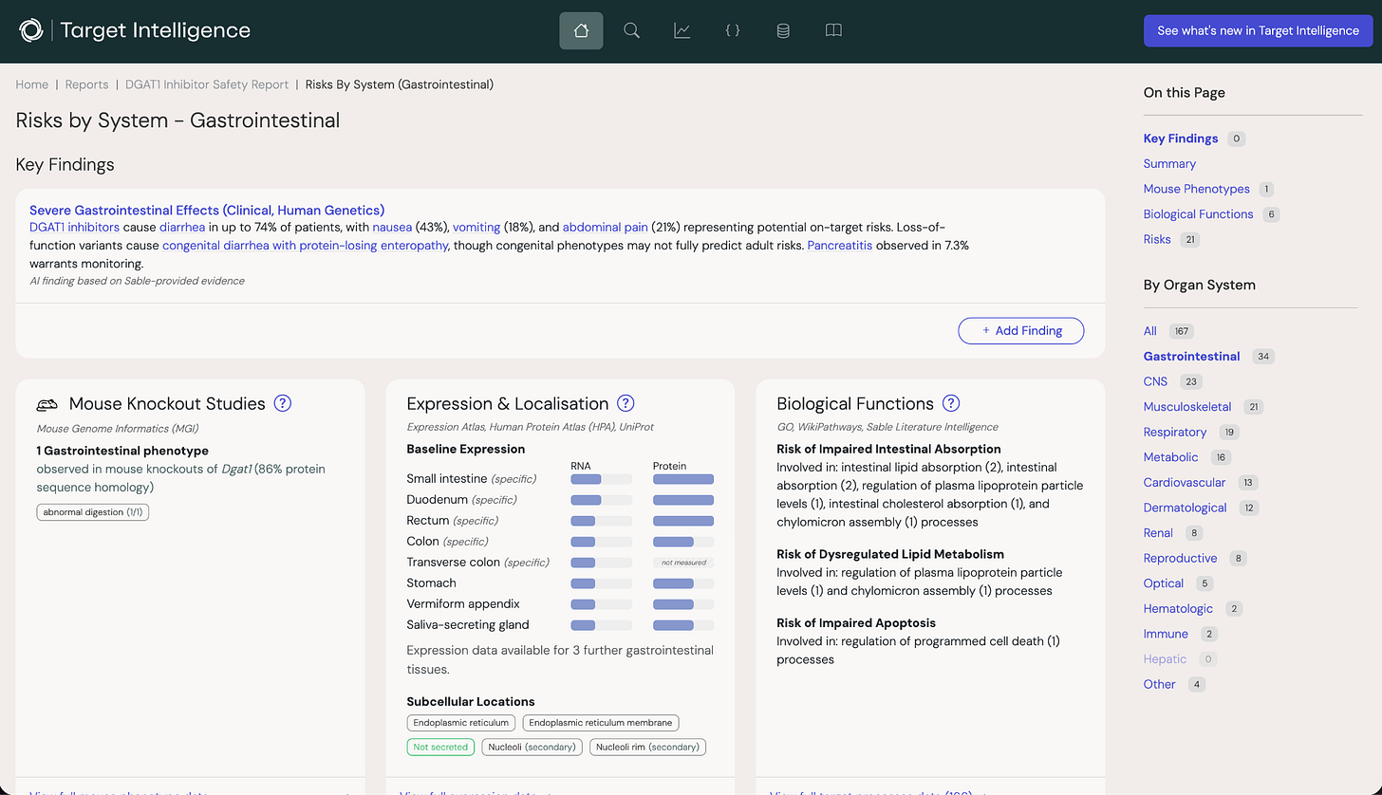Open the curly braces API icon
The image size is (1382, 795).
coord(733,30)
